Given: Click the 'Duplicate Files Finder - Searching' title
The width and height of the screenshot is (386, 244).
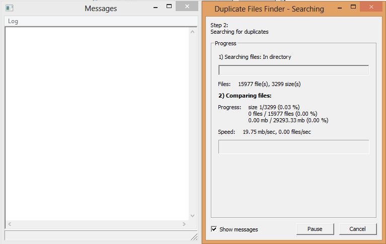Looking at the screenshot, I should 269,9.
